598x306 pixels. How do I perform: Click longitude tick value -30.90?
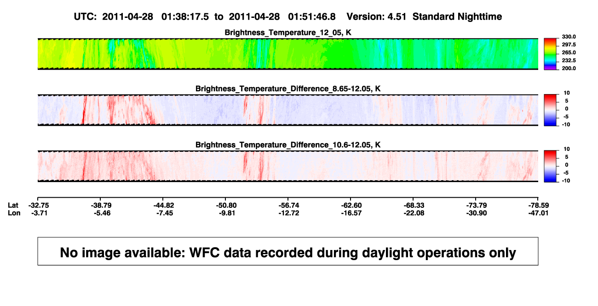coord(476,213)
